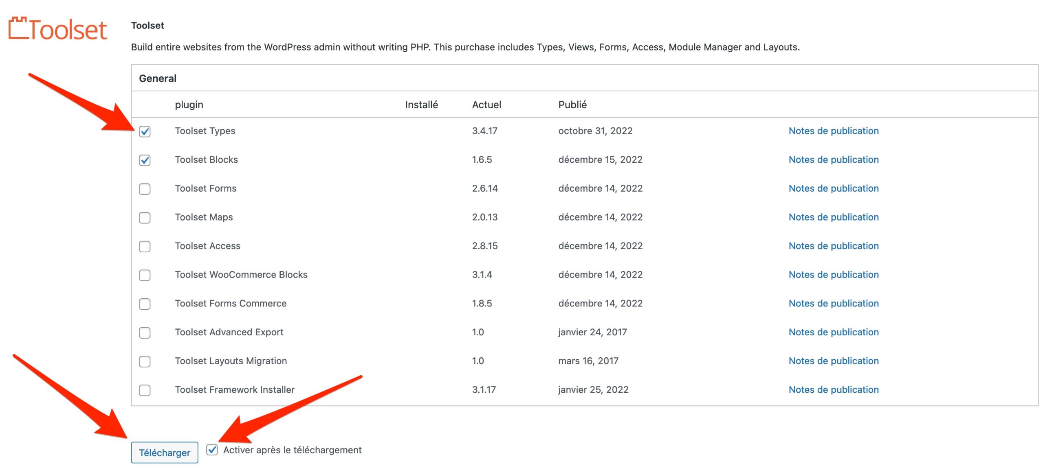This screenshot has height=468, width=1043.
Task: Check the Toolset Forms checkbox
Action: [145, 189]
